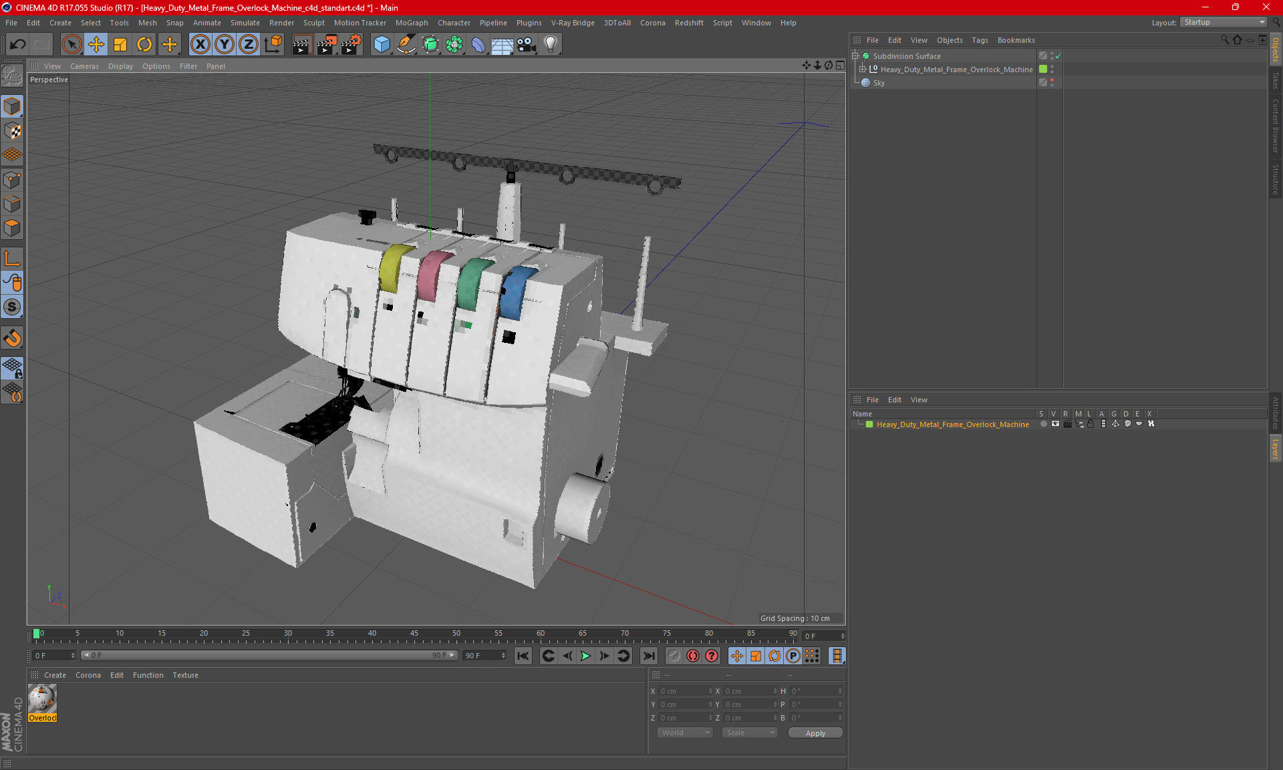Viewport: 1283px width, 770px height.
Task: Activate the Scale tool
Action: pyautogui.click(x=120, y=45)
